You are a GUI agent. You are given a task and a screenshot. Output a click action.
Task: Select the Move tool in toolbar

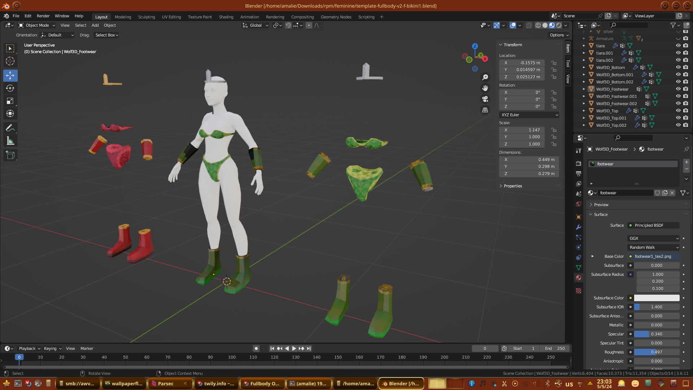(10, 75)
